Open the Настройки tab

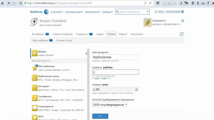pyautogui.click(x=137, y=34)
